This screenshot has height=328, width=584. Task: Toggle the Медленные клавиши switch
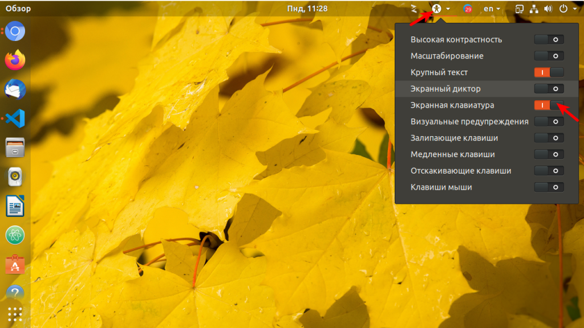[x=549, y=154]
